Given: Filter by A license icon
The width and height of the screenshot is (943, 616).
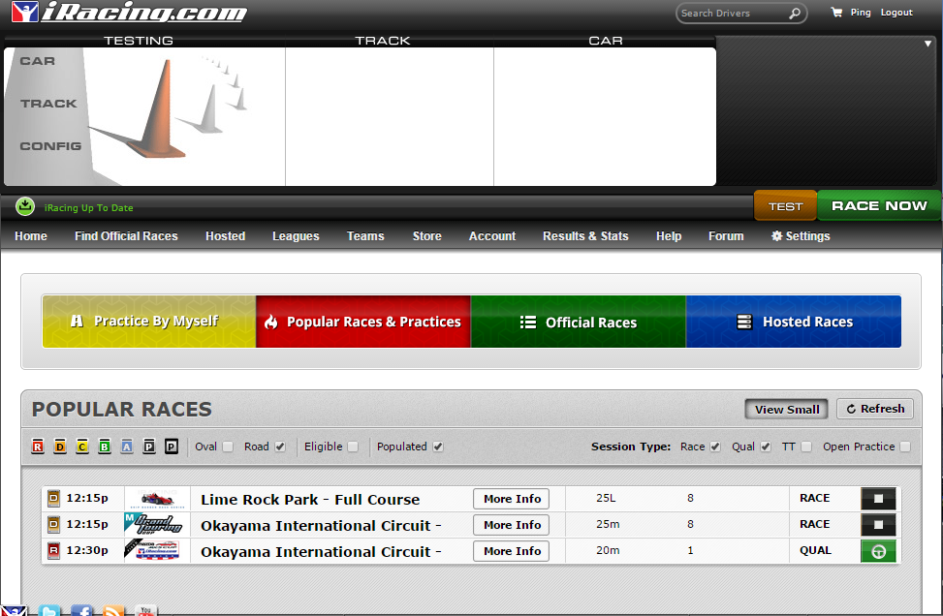Looking at the screenshot, I should click(127, 446).
